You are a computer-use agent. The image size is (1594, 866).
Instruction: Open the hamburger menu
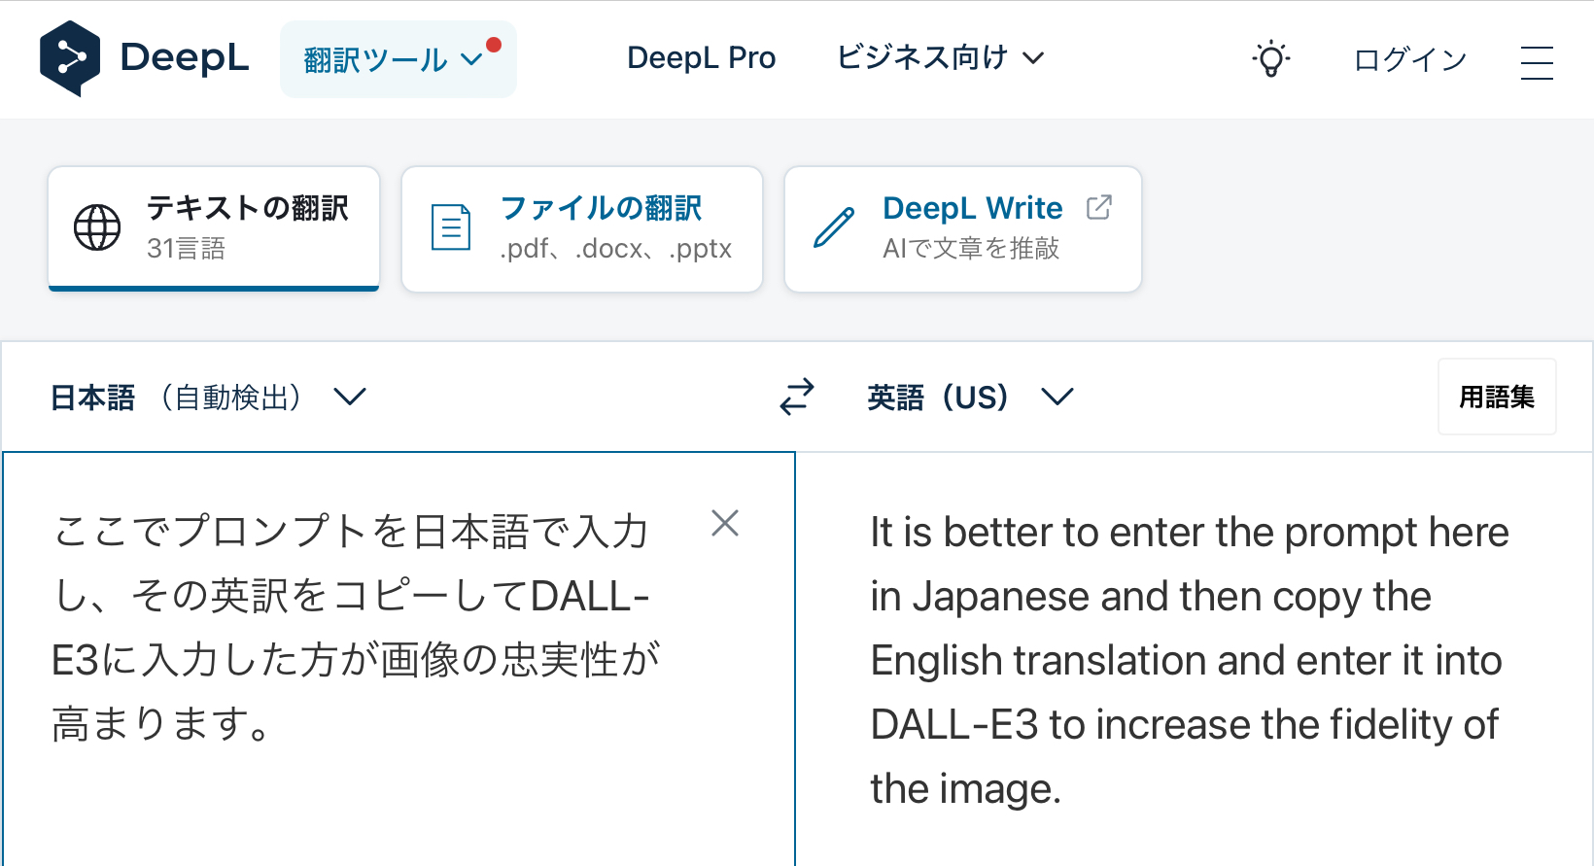coord(1537,62)
